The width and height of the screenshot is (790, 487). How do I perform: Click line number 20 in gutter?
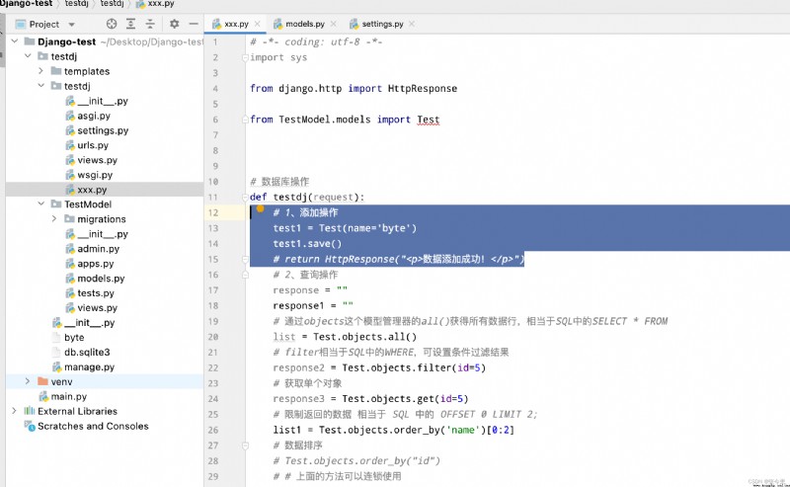pyautogui.click(x=213, y=337)
